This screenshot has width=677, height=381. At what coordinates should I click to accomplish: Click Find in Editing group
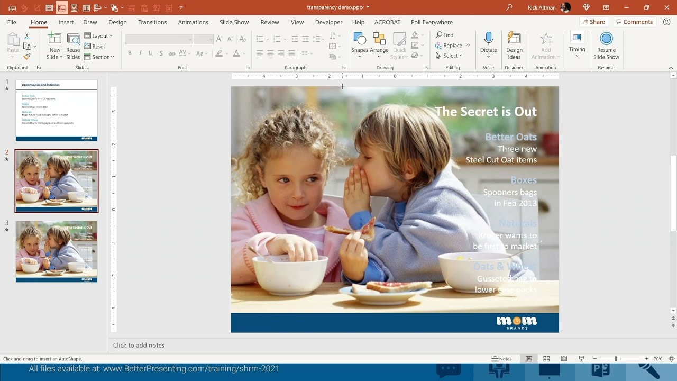point(444,35)
